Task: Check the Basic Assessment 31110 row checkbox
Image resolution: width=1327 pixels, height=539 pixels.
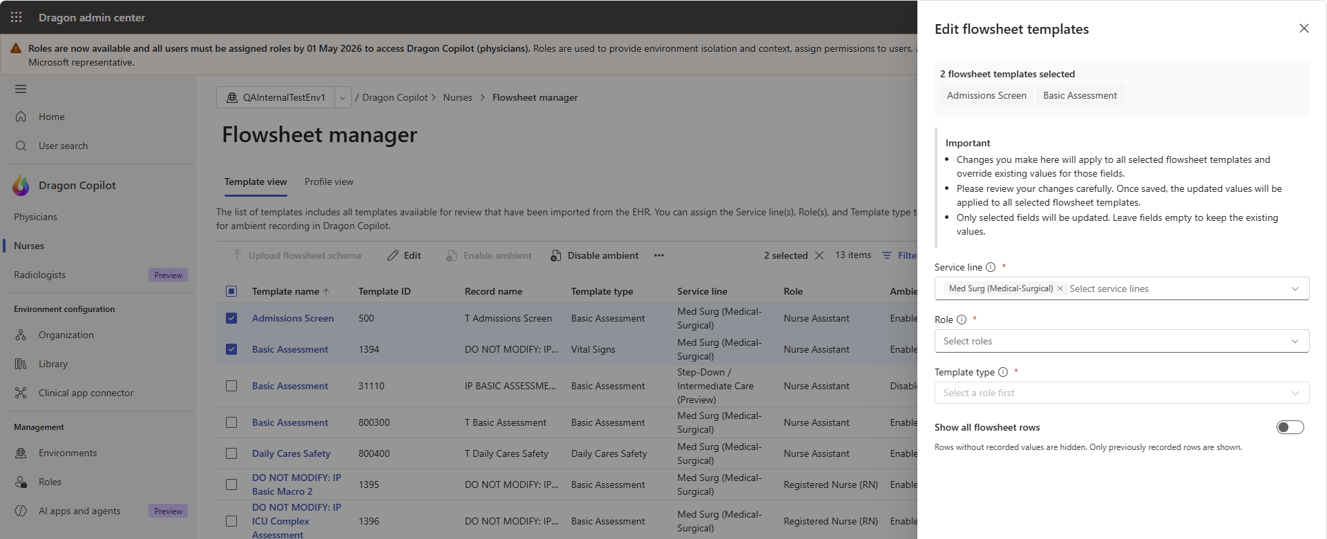Action: pyautogui.click(x=231, y=386)
